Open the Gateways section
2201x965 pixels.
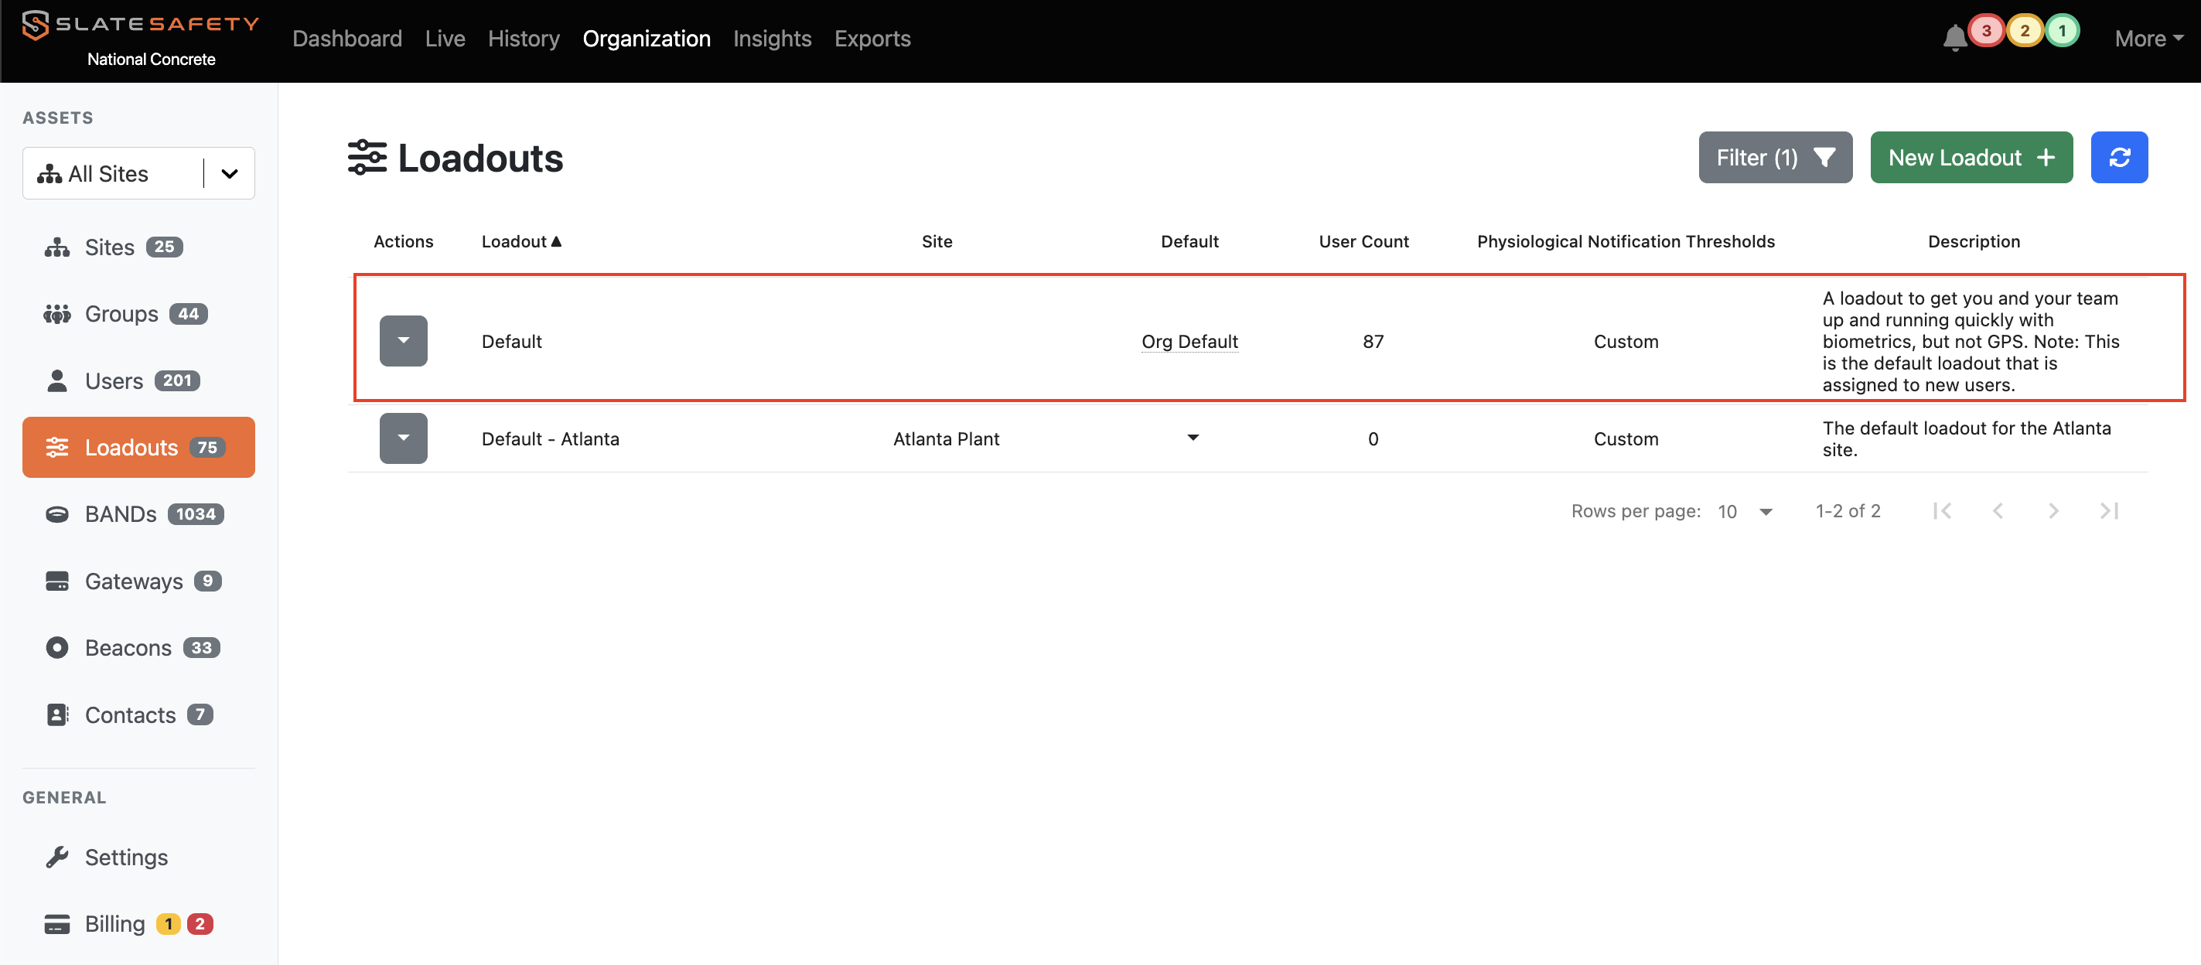point(133,581)
